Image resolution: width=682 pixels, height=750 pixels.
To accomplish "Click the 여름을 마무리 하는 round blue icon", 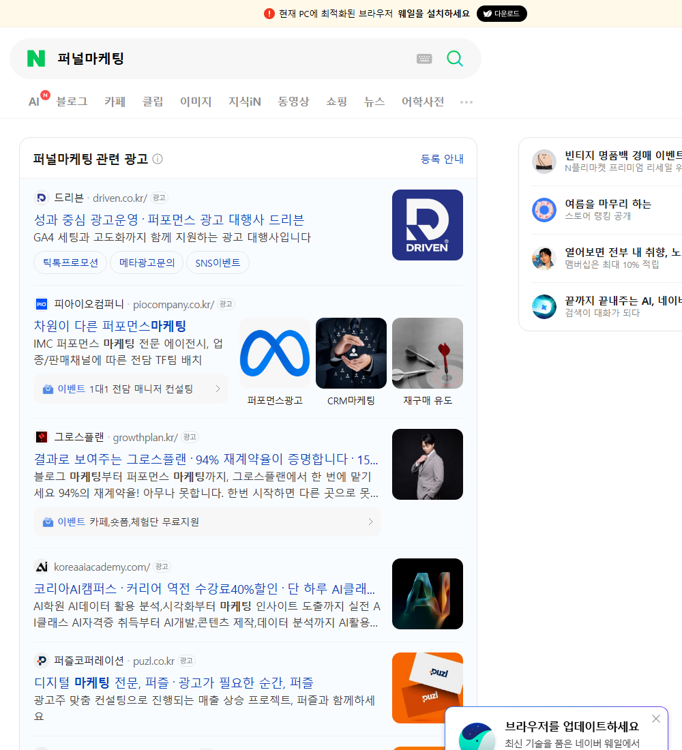I will [x=544, y=209].
